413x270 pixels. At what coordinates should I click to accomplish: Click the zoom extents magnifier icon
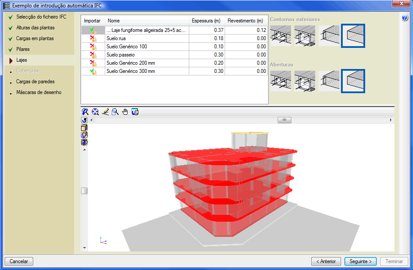point(95,112)
